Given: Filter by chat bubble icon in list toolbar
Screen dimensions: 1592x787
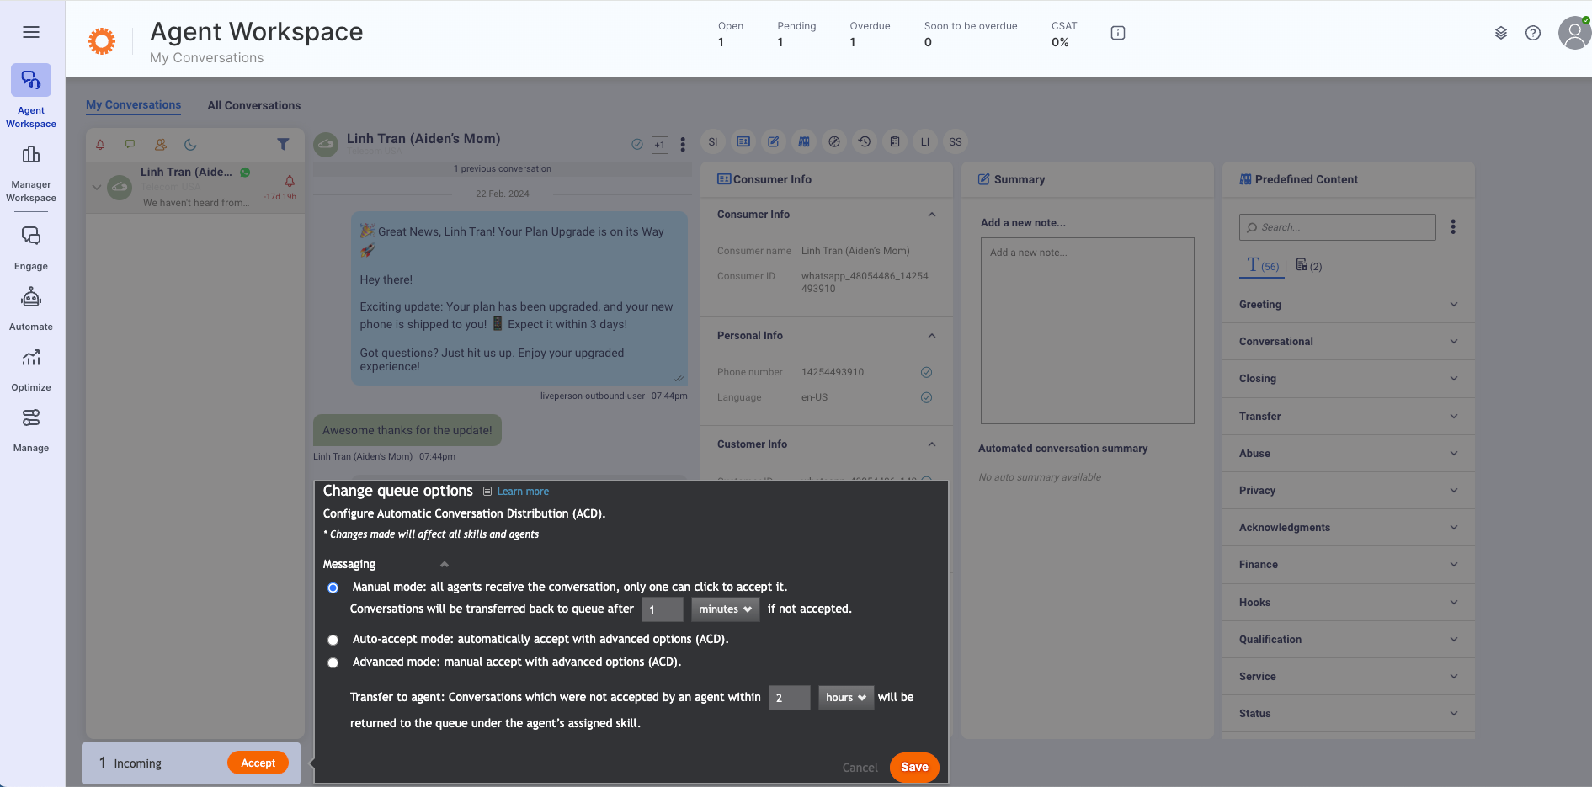Looking at the screenshot, I should point(130,144).
